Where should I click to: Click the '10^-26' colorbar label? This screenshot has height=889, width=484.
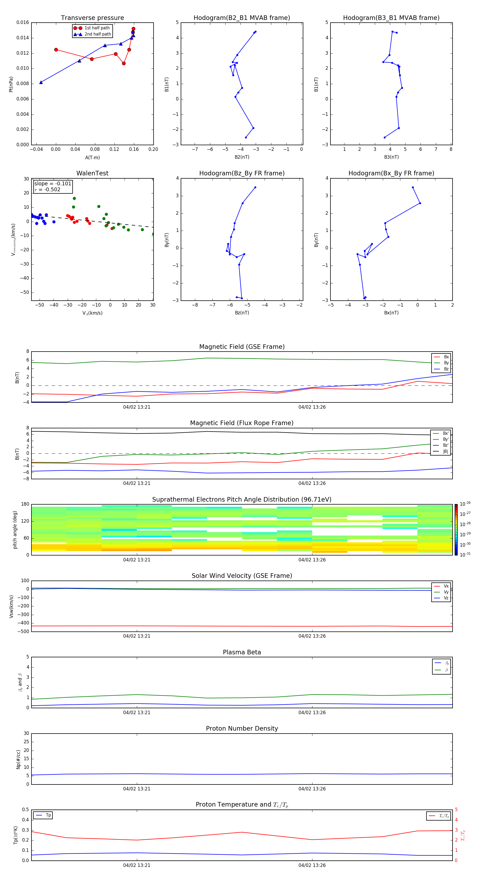tap(465, 504)
